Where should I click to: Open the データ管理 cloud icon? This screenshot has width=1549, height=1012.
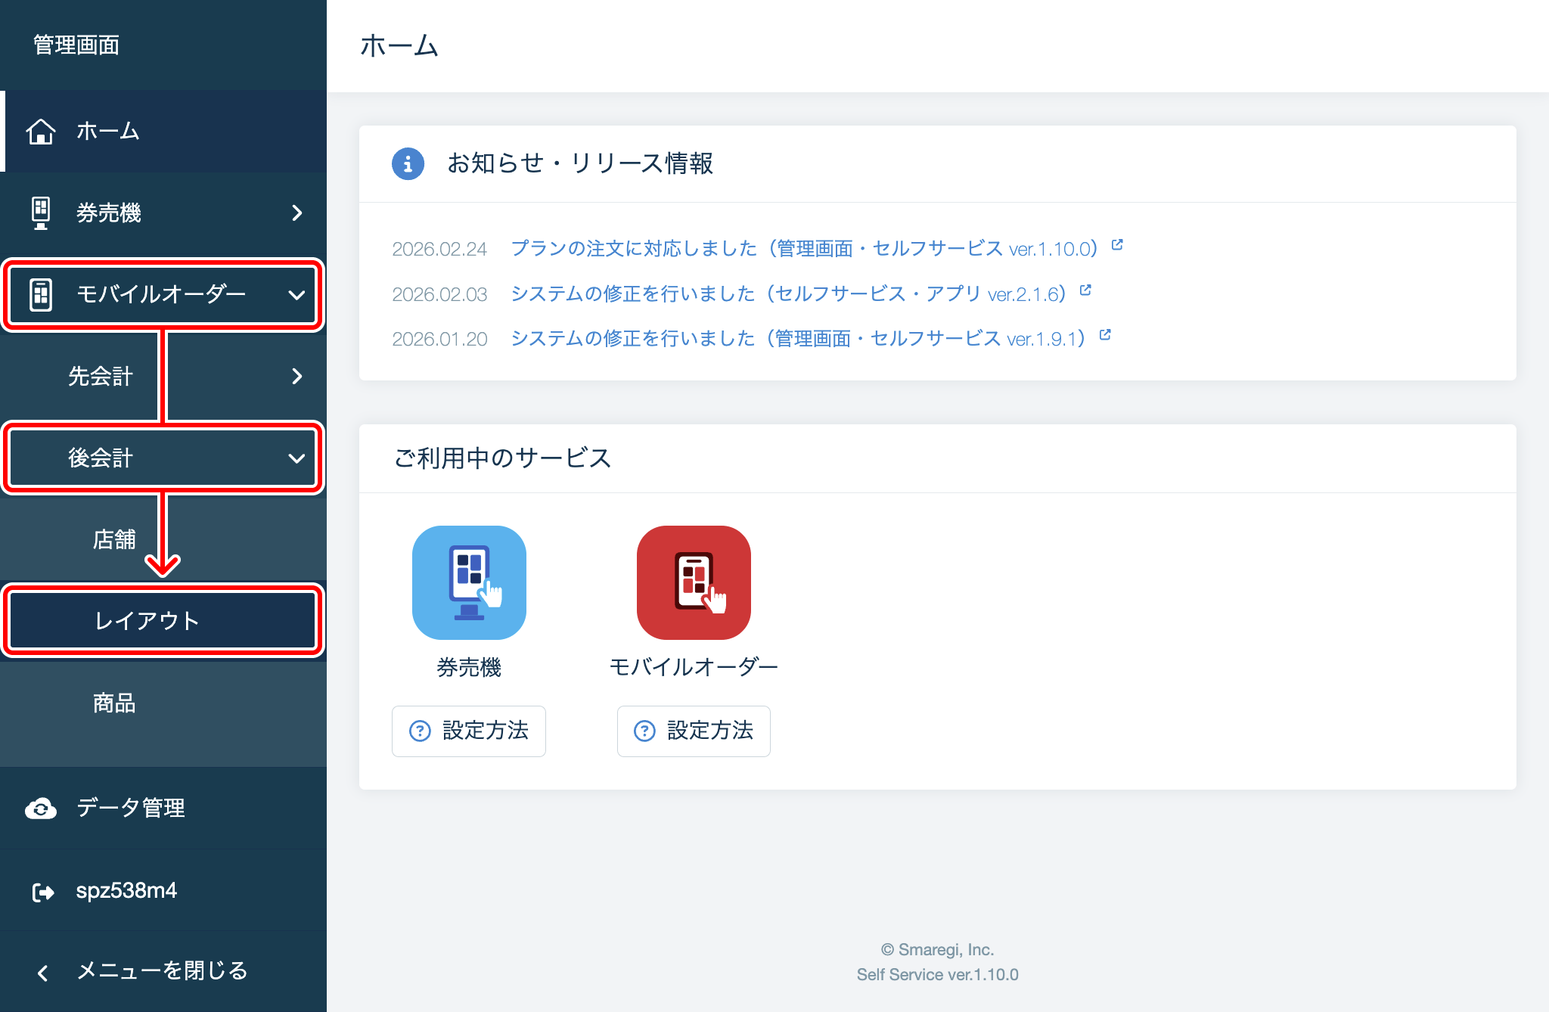42,809
